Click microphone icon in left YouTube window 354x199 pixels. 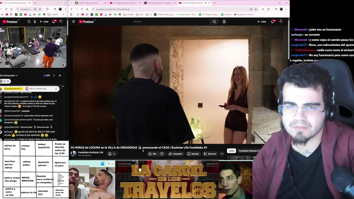(x=35, y=22)
